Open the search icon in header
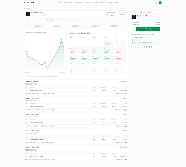186x167 pixels. (156, 3)
